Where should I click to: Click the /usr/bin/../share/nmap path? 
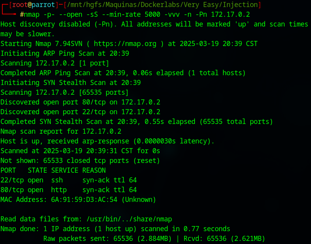tap(131, 219)
